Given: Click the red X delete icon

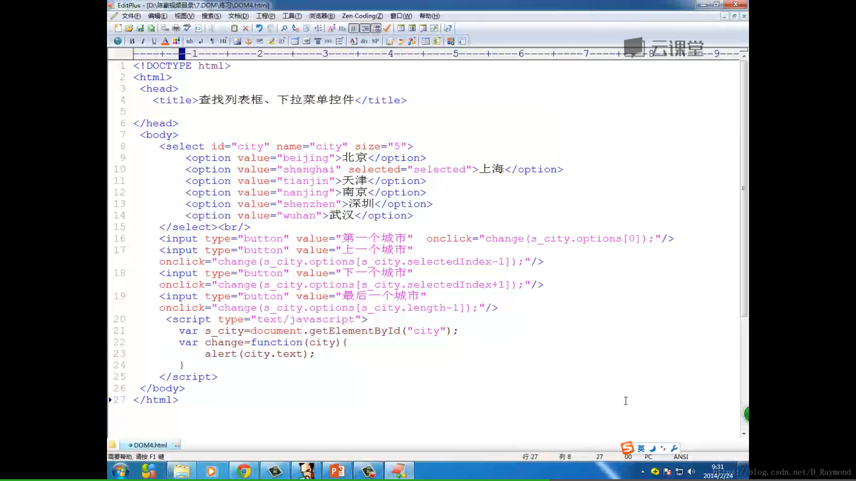Looking at the screenshot, I should pyautogui.click(x=245, y=28).
